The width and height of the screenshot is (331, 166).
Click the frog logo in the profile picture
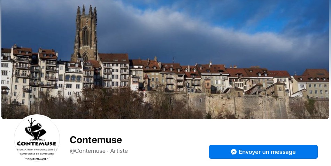36,130
